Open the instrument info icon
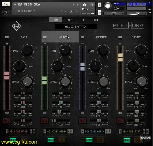153x146 pixels. coord(92,5)
